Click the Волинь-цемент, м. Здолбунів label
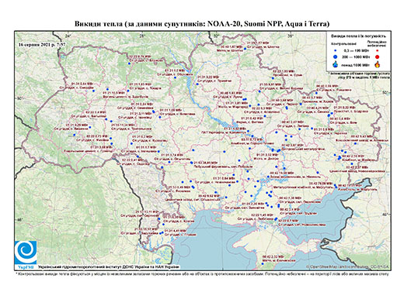Viewport: 404px width, 285px height. tap(125, 97)
